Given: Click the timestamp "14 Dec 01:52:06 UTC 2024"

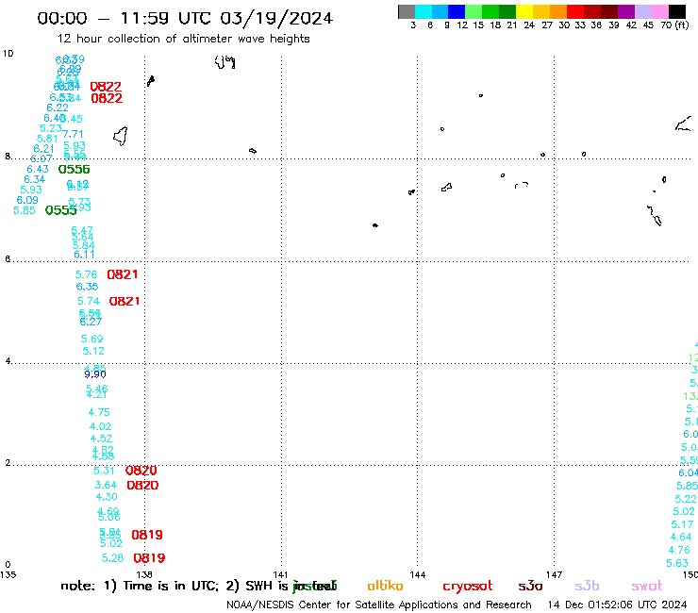Looking at the screenshot, I should tap(618, 605).
